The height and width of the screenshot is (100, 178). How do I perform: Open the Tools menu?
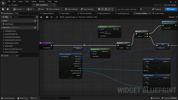pos(50,1)
